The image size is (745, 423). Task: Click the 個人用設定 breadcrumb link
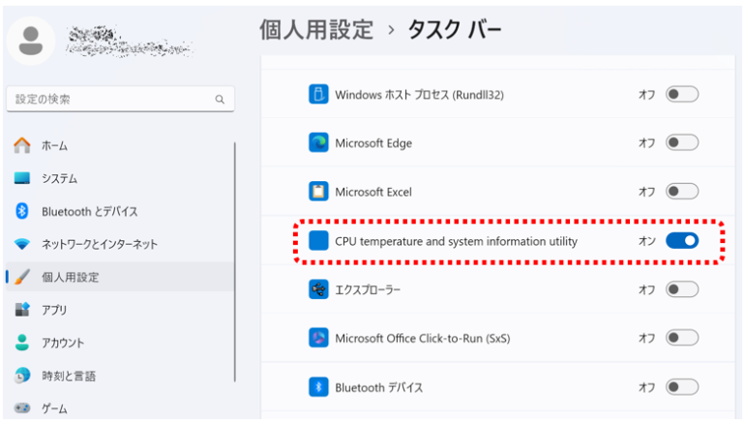click(x=316, y=30)
